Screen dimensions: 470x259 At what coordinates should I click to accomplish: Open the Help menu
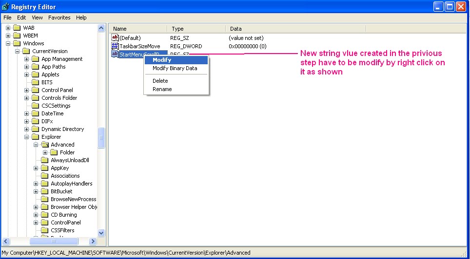(81, 18)
